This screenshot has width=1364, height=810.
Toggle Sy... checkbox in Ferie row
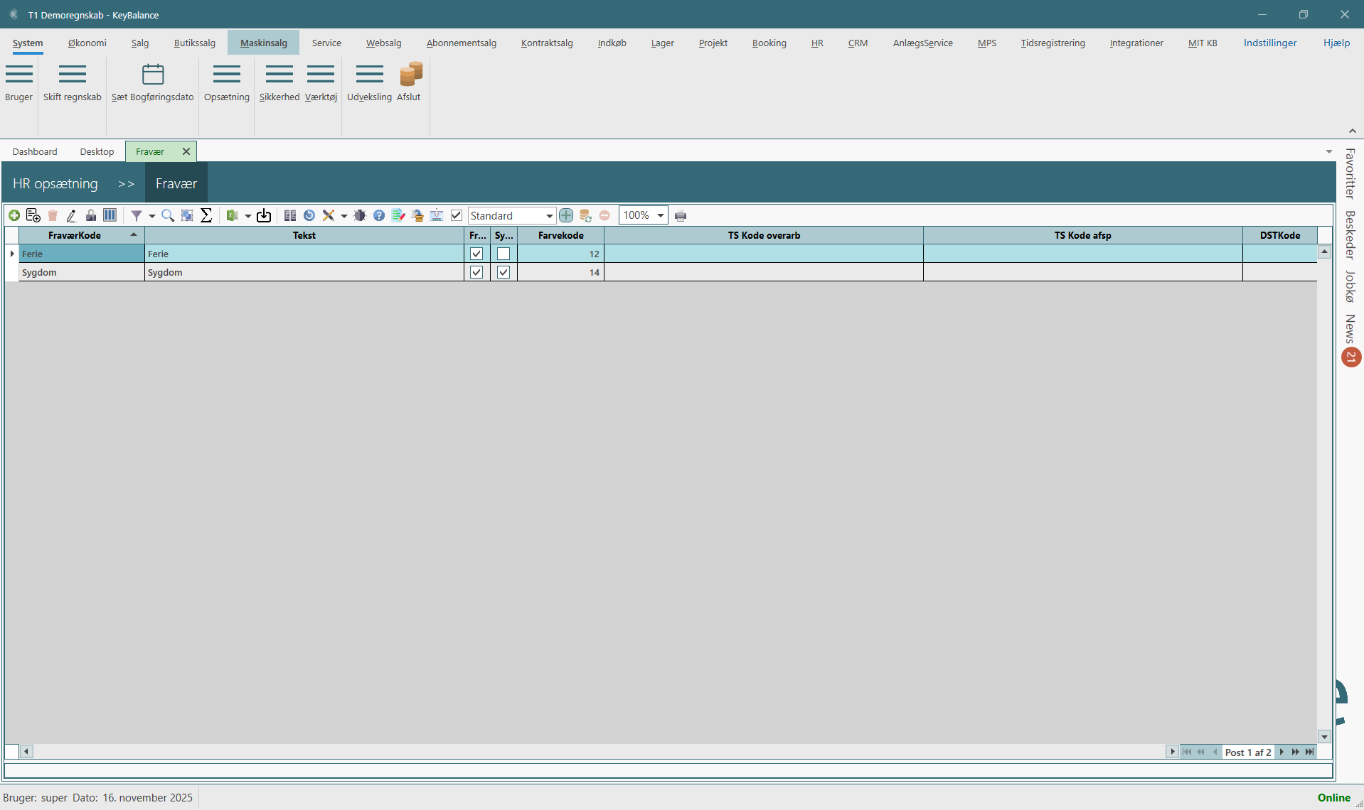click(503, 254)
